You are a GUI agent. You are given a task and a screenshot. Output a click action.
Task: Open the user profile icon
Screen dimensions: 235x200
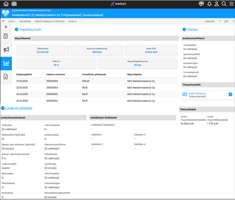tap(217, 4)
